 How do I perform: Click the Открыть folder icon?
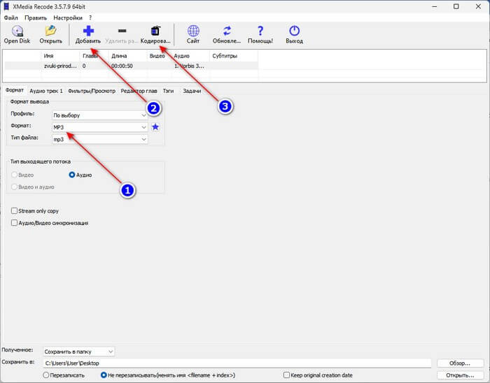tap(50, 31)
